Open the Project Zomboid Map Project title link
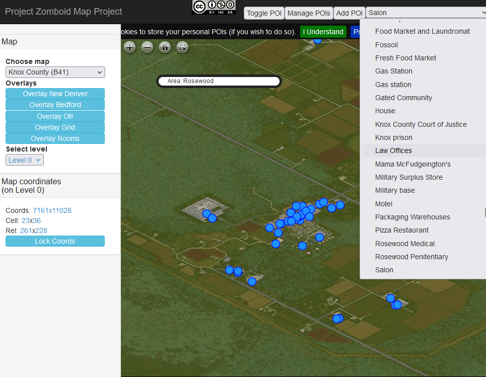This screenshot has width=486, height=377. 63,12
